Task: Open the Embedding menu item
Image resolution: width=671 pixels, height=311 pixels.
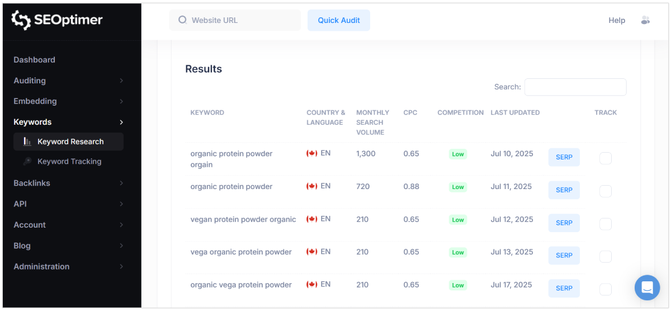Action: click(x=35, y=101)
